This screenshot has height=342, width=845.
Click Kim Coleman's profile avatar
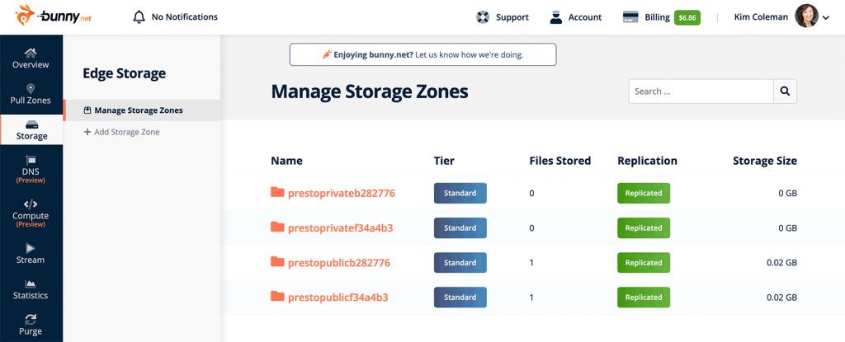(x=807, y=16)
